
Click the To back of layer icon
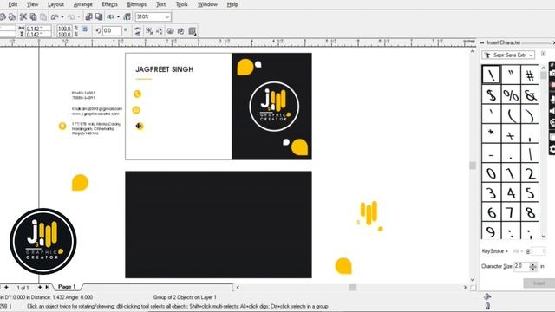pyautogui.click(x=180, y=31)
